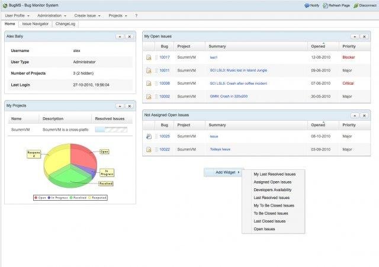Screen dimensions: 379x267
Task: Switch to the Home tab
Action: point(10,24)
